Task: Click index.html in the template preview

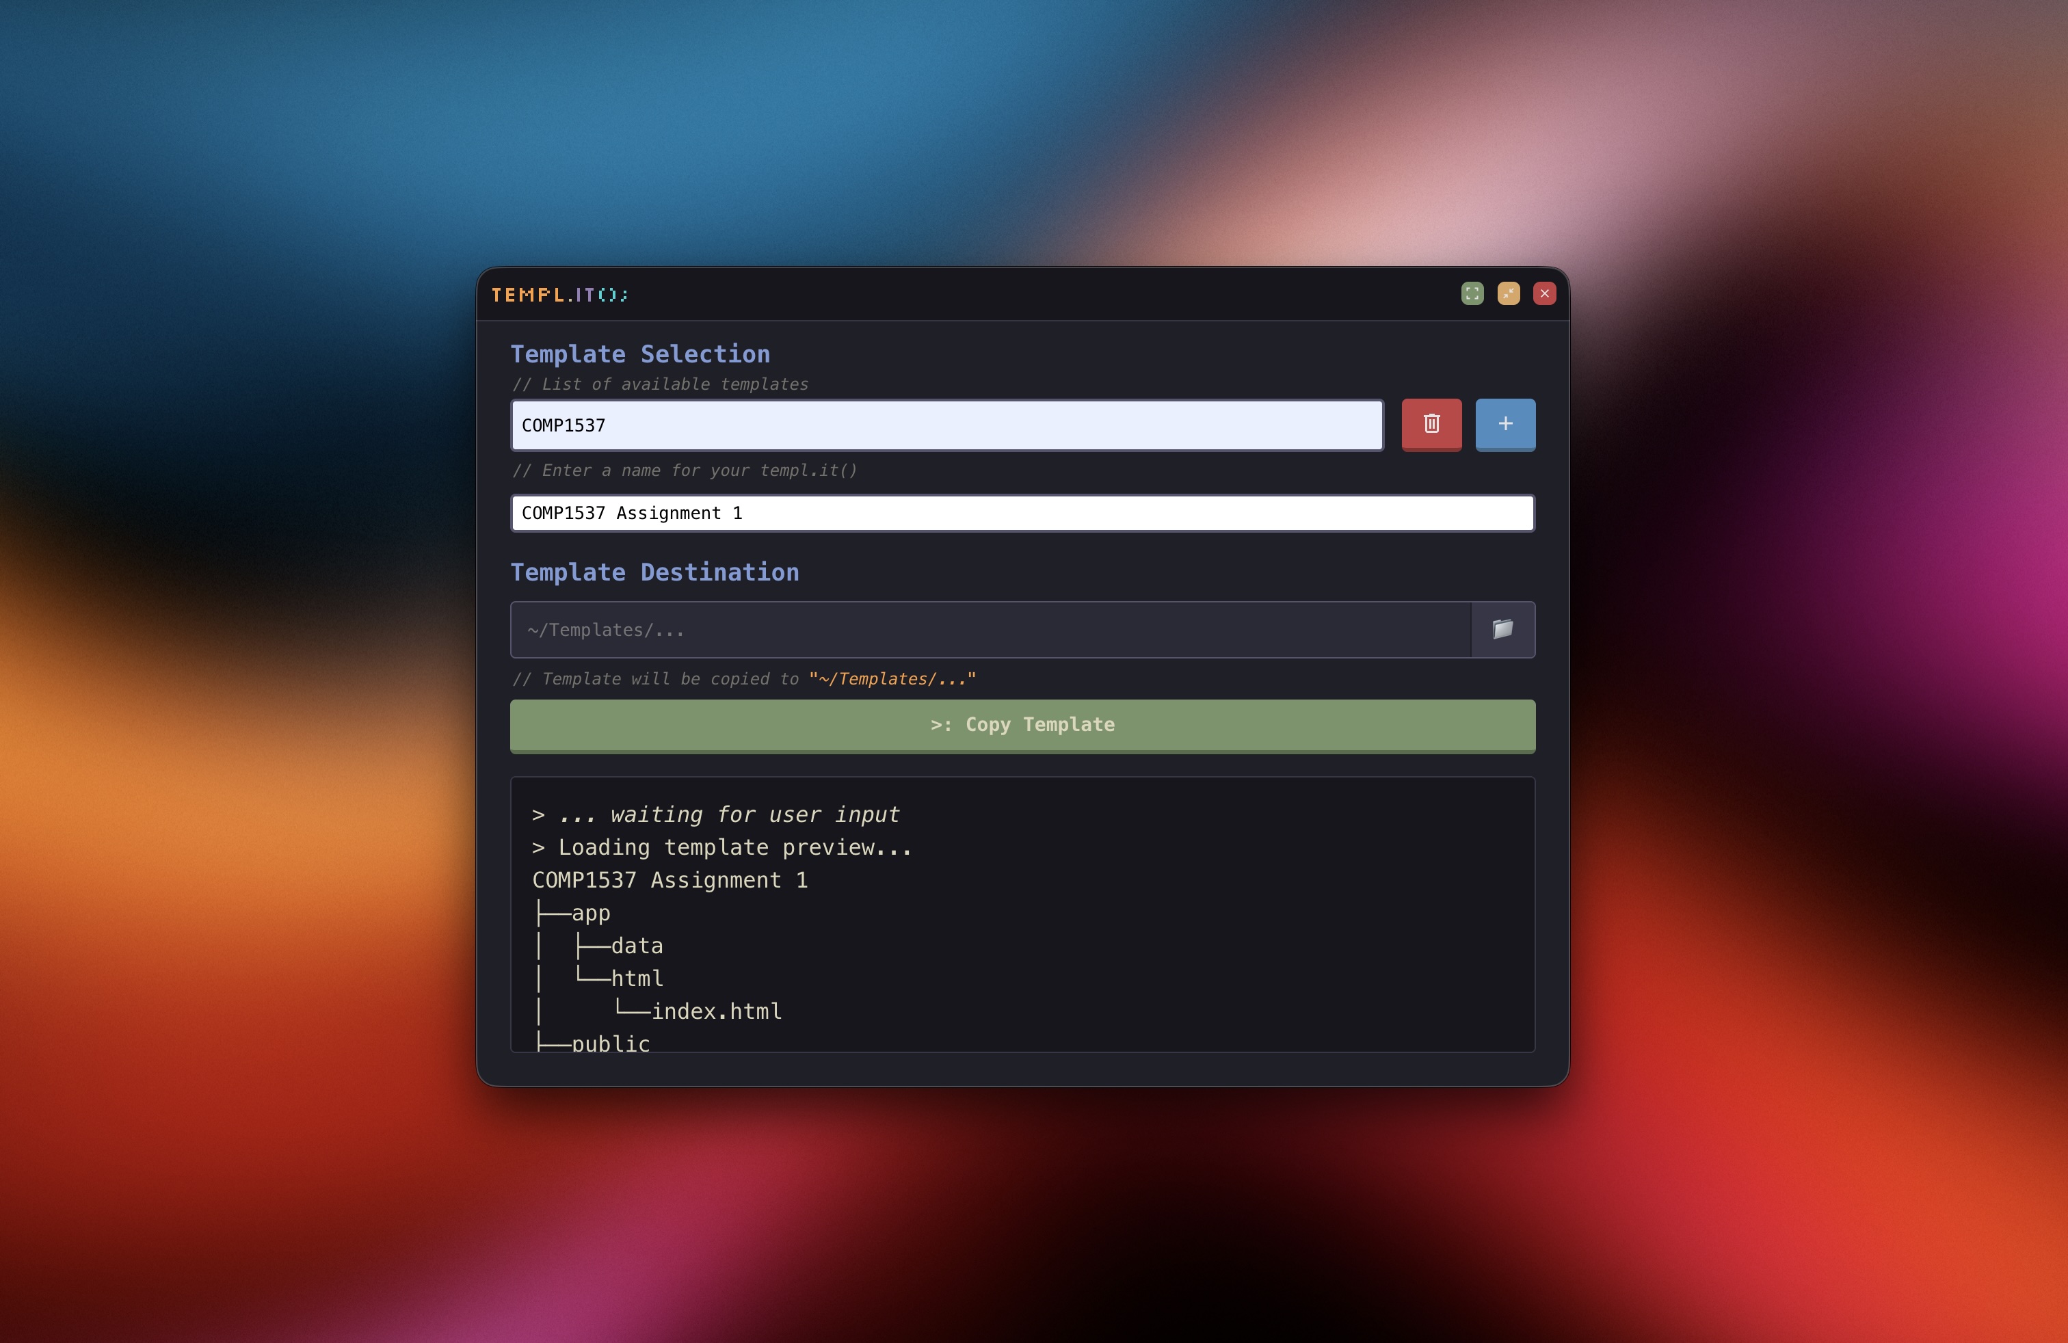Action: click(x=716, y=1011)
